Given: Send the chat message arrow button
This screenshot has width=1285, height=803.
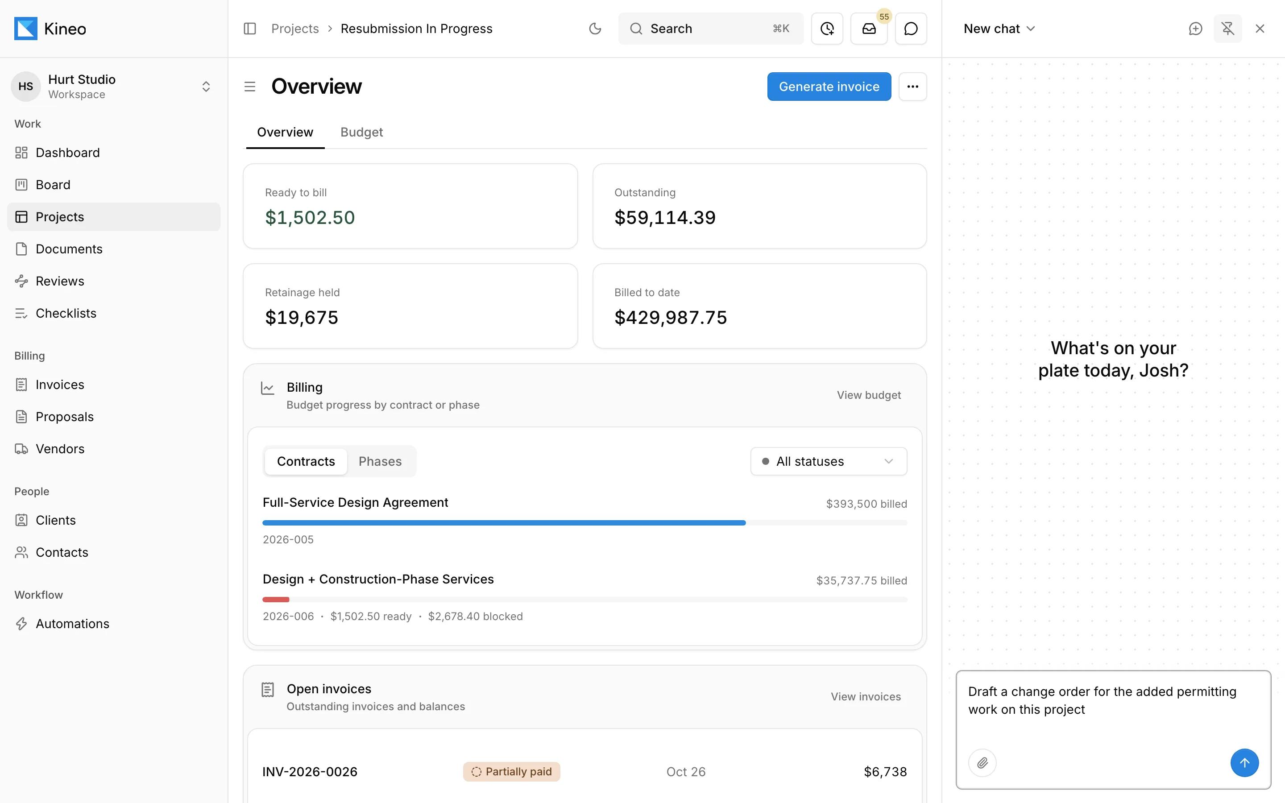Looking at the screenshot, I should point(1245,763).
